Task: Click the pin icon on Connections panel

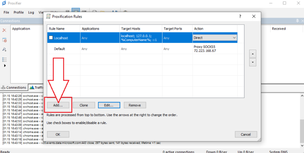Action: tap(297, 21)
